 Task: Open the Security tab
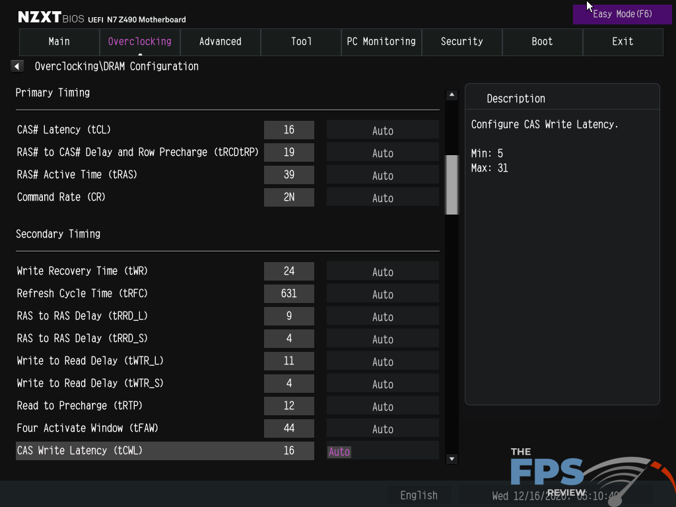461,42
